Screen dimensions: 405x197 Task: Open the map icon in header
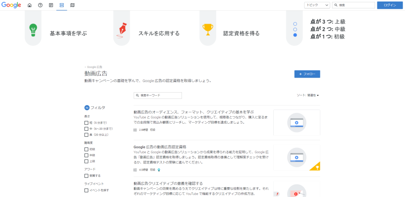72,5
